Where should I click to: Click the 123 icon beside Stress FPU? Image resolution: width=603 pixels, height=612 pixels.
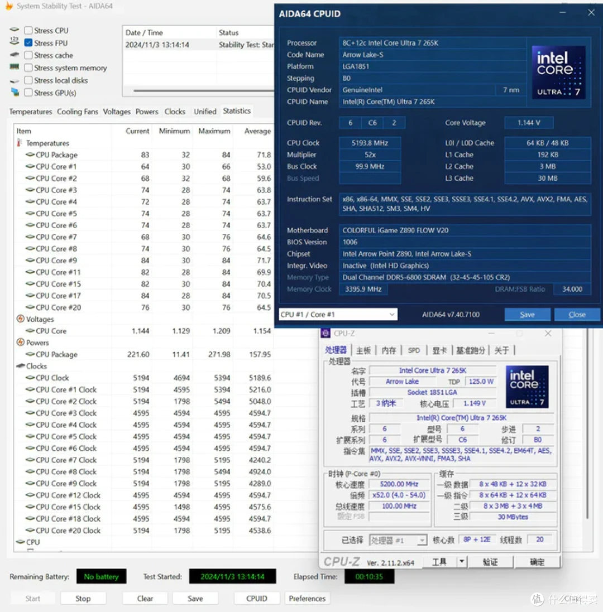click(x=15, y=41)
